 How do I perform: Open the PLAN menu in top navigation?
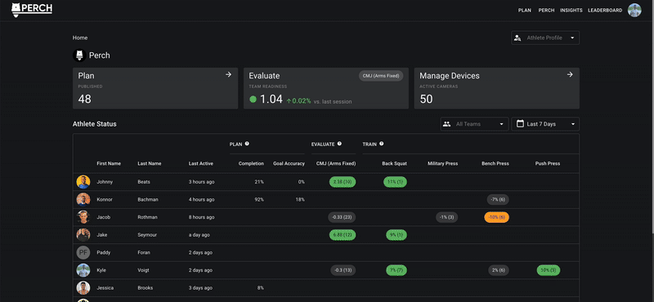click(x=525, y=11)
